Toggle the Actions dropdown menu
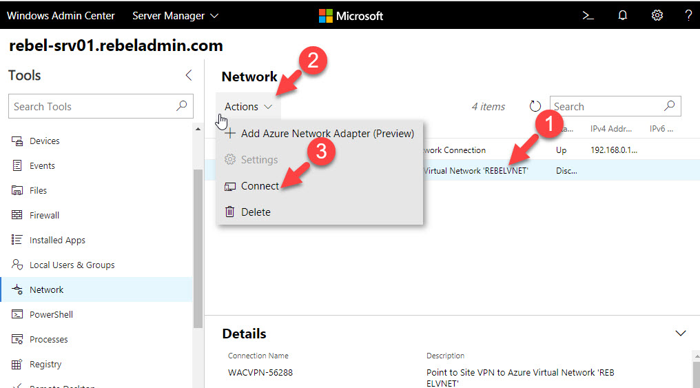The height and width of the screenshot is (388, 700). [x=248, y=107]
